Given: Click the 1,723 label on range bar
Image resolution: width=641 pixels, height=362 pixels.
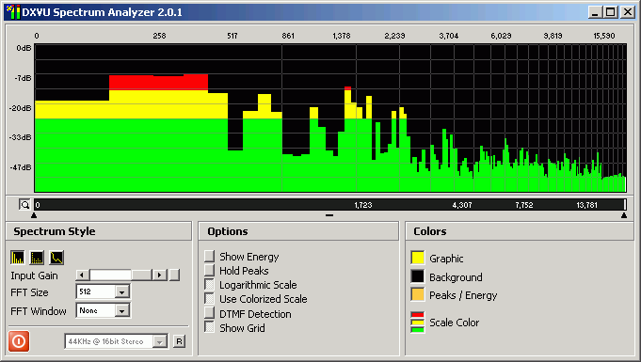Looking at the screenshot, I should 363,205.
